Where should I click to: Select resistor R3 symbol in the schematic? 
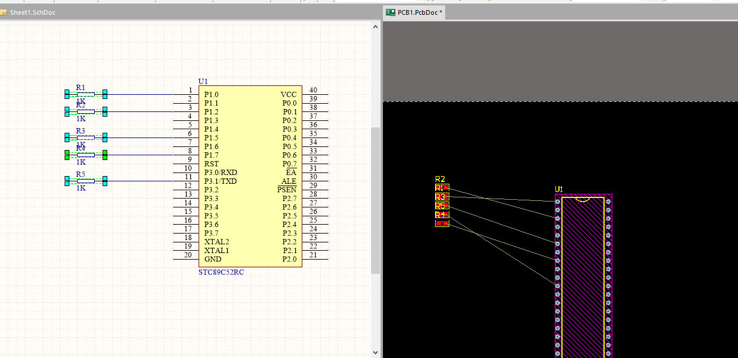pos(85,138)
